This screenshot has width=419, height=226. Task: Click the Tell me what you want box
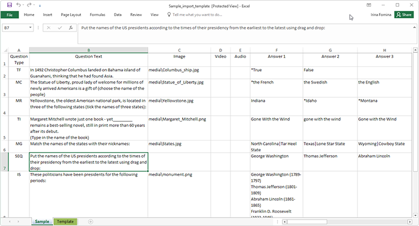pyautogui.click(x=197, y=15)
